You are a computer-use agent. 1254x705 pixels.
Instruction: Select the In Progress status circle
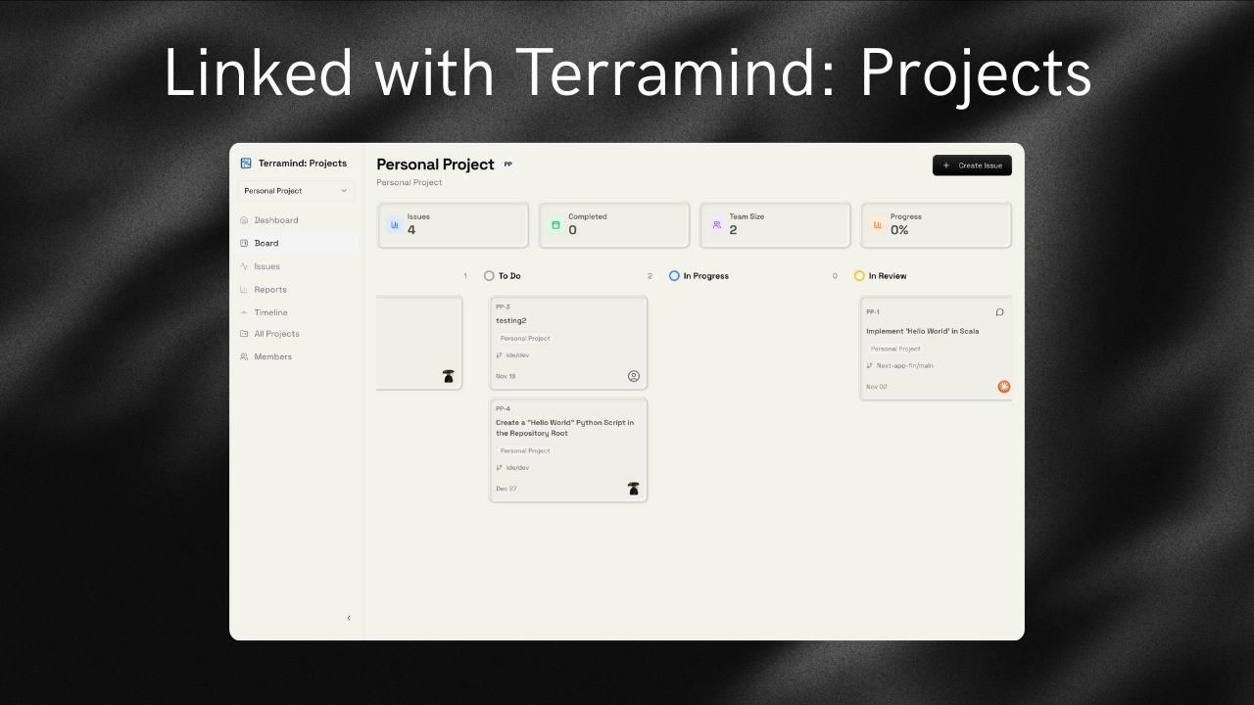(x=673, y=275)
